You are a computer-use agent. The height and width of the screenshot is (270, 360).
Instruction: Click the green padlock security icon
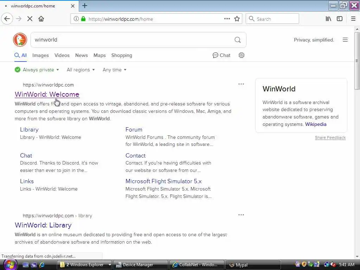pos(83,19)
